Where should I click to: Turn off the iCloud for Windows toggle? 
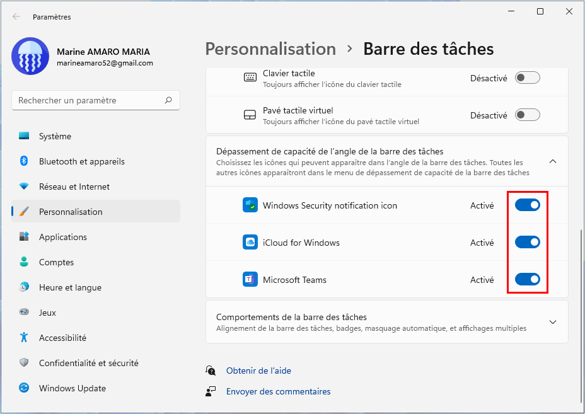[x=527, y=242]
